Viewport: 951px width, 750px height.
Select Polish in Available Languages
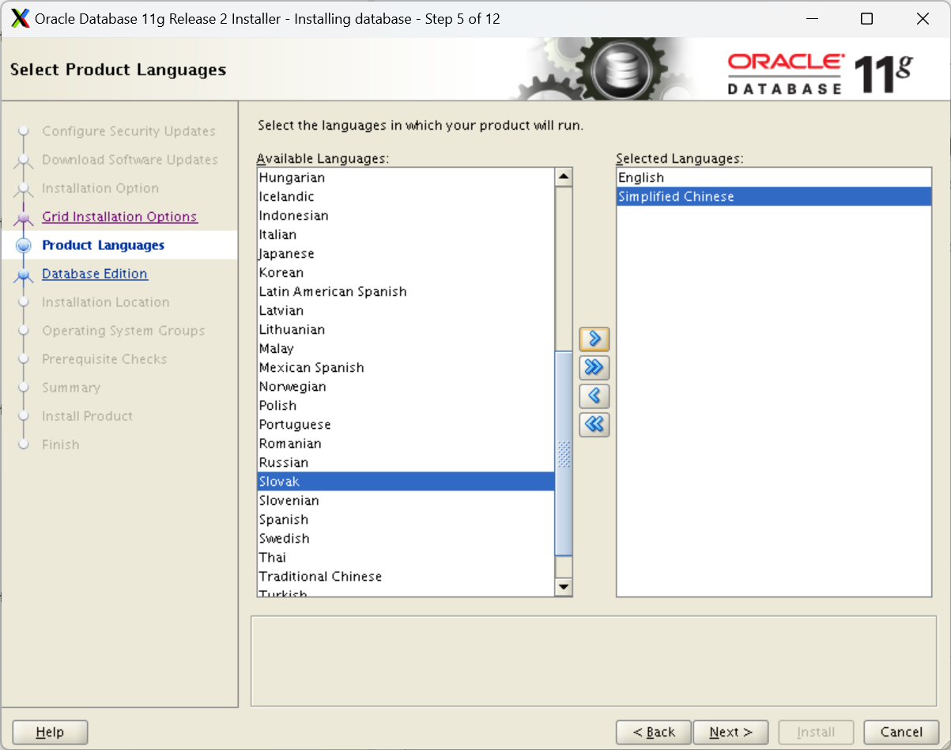pyautogui.click(x=406, y=406)
